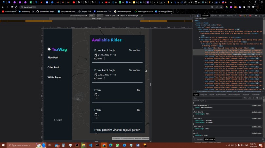
Task: Switch to the DevTools Console tab
Action: [214, 16]
